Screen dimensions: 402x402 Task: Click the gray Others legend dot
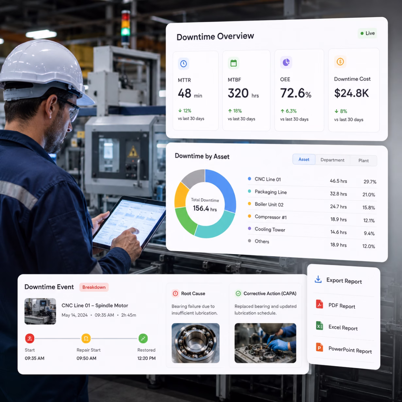(249, 241)
